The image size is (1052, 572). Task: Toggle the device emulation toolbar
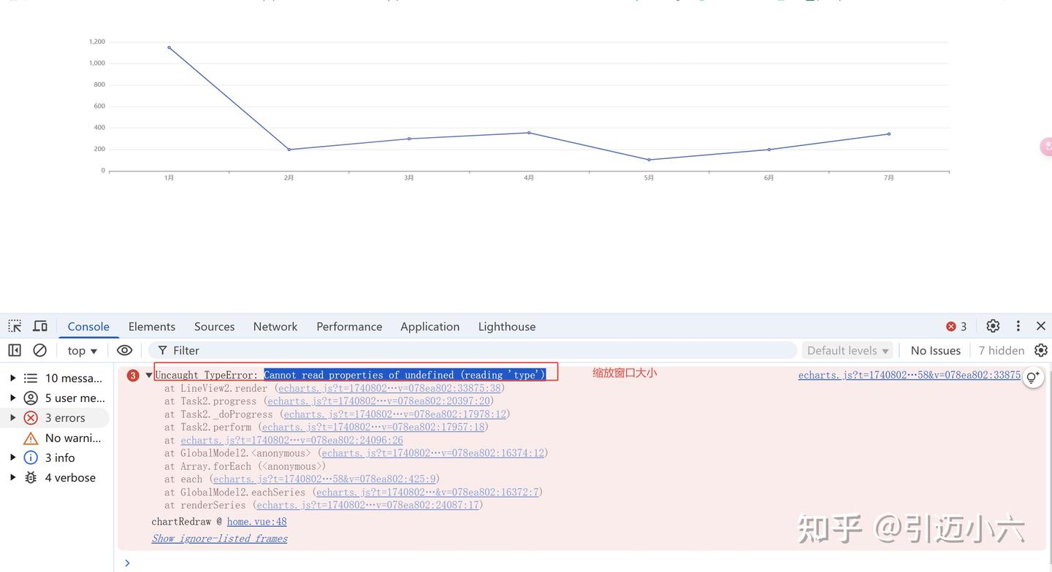(x=40, y=325)
